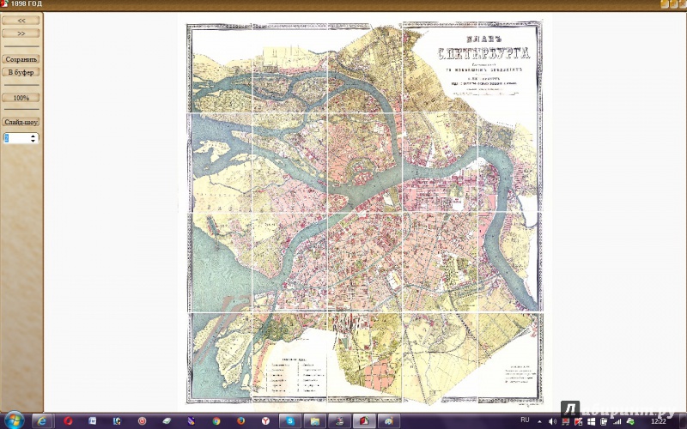The width and height of the screenshot is (687, 429).
Task: Go to next map with >> button
Action: point(21,33)
